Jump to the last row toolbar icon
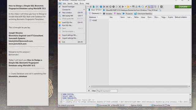196x110 pixels. pyautogui.click(x=107, y=7)
